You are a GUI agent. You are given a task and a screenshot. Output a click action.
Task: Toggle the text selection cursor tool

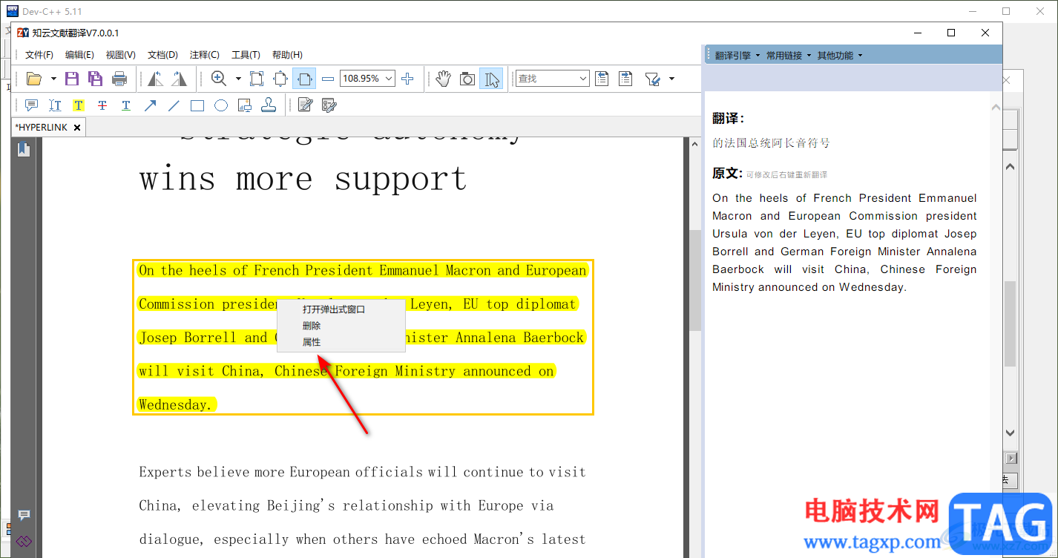click(491, 79)
